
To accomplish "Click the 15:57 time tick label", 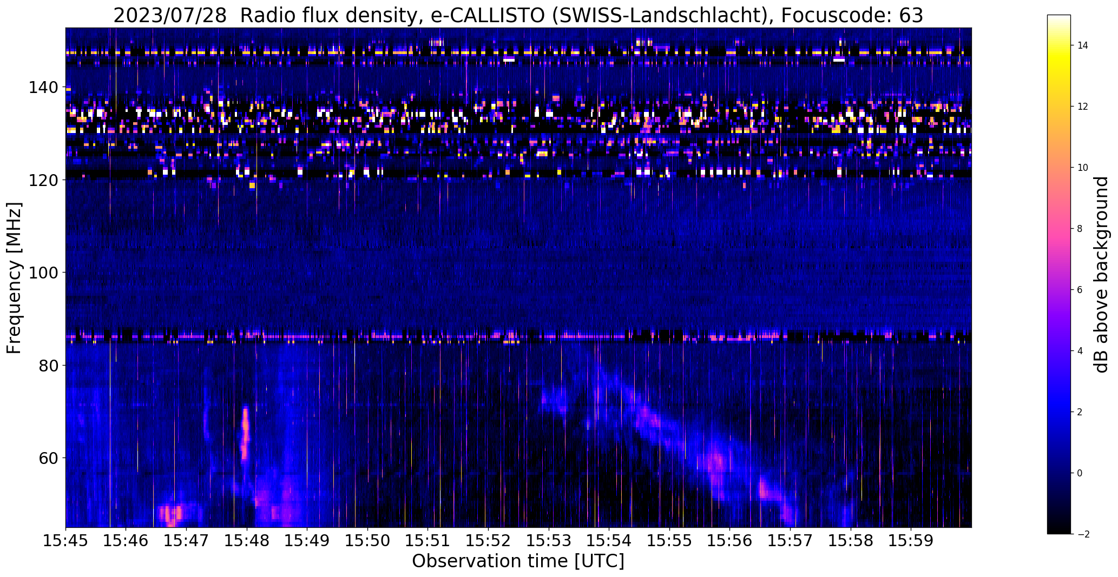I will tap(791, 541).
